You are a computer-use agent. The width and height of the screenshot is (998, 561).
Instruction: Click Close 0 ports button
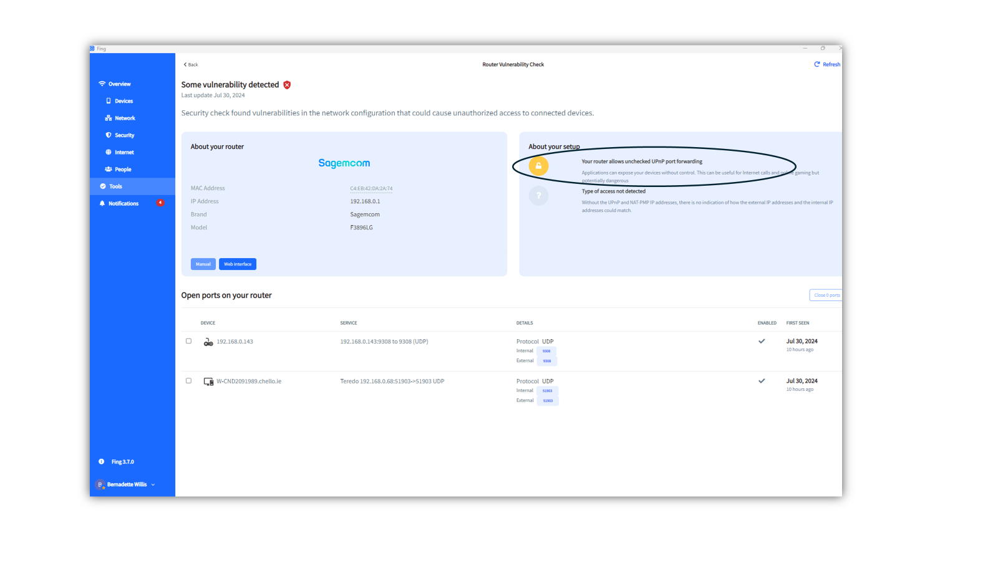(826, 295)
